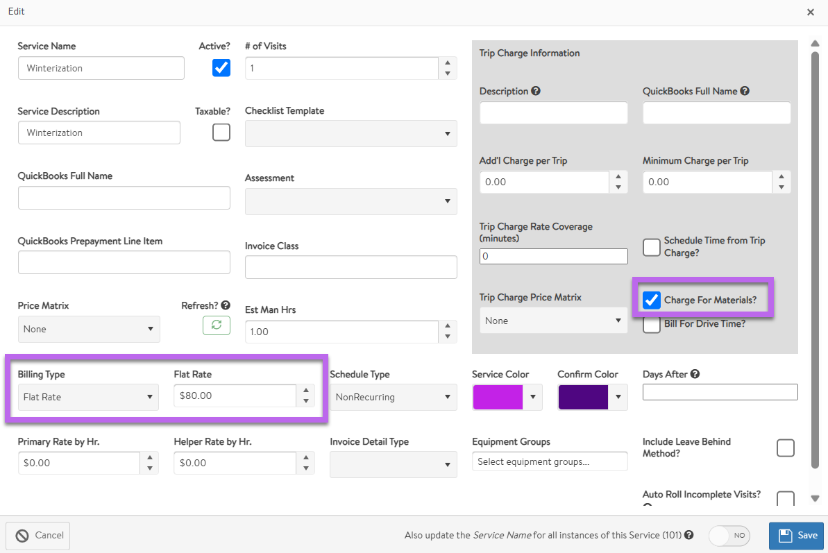Screen dimensions: 828x553
Task: Click help icon beside QuickBooks Full Name in Trip Charge
Action: [x=745, y=92]
